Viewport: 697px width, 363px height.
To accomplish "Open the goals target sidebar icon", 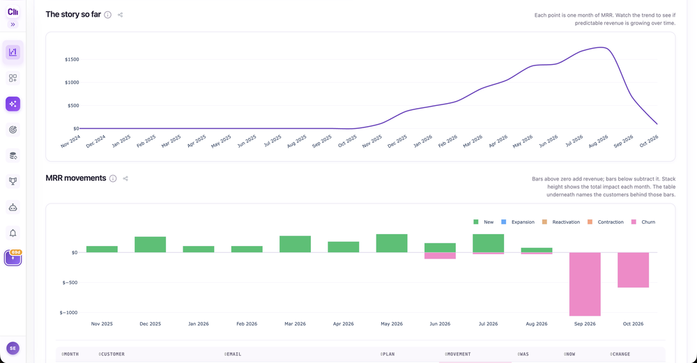I will (13, 130).
